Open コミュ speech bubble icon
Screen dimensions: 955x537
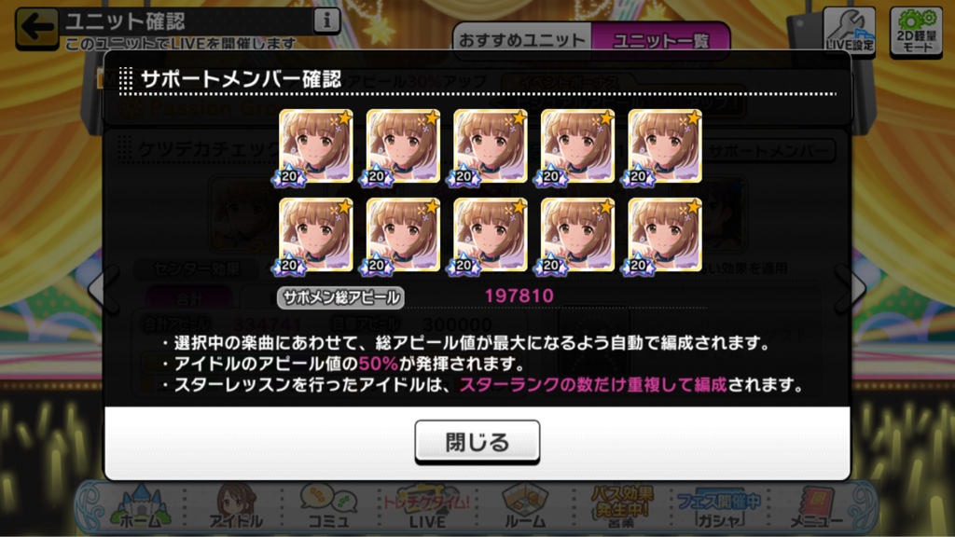[329, 506]
